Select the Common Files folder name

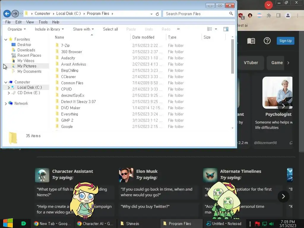click(x=72, y=83)
